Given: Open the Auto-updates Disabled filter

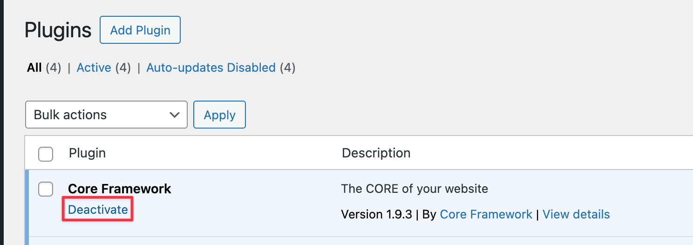Looking at the screenshot, I should [211, 68].
